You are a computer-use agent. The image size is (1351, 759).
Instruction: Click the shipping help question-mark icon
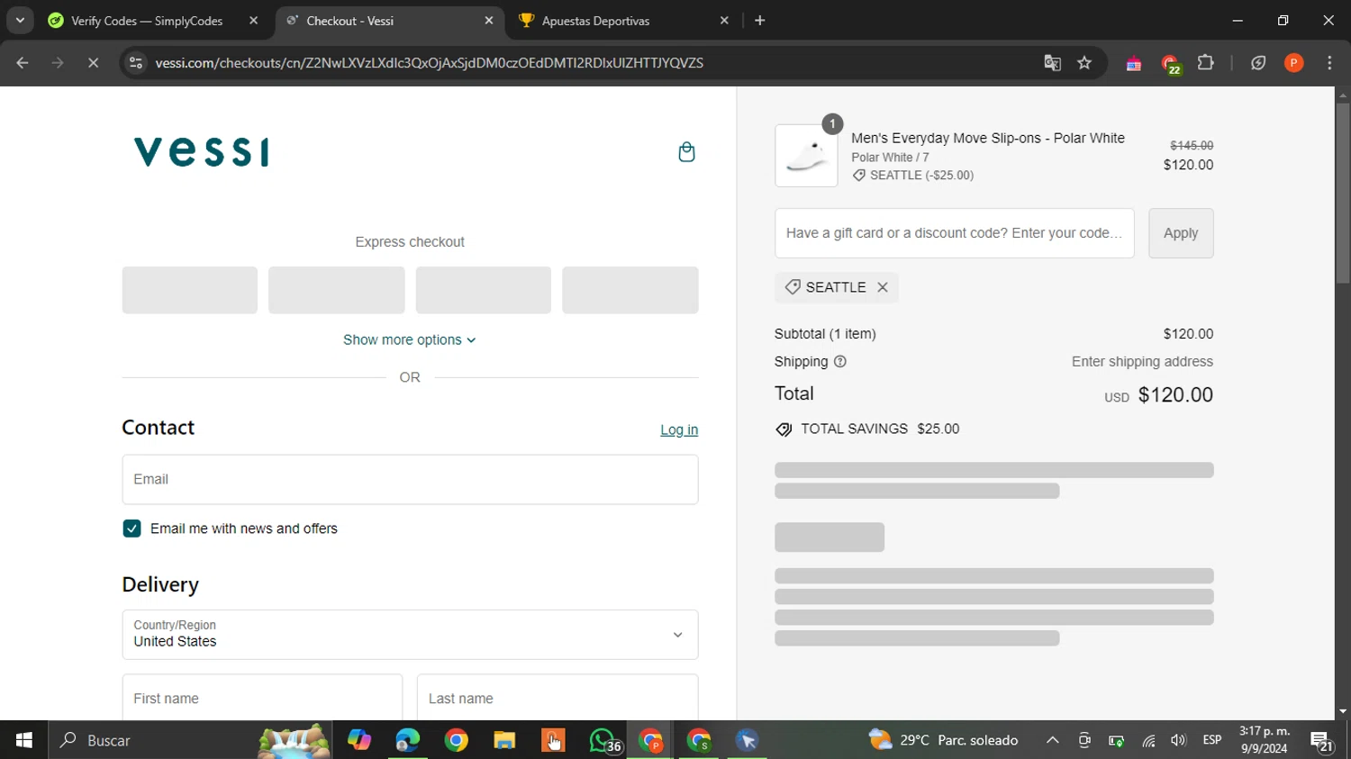coord(840,362)
